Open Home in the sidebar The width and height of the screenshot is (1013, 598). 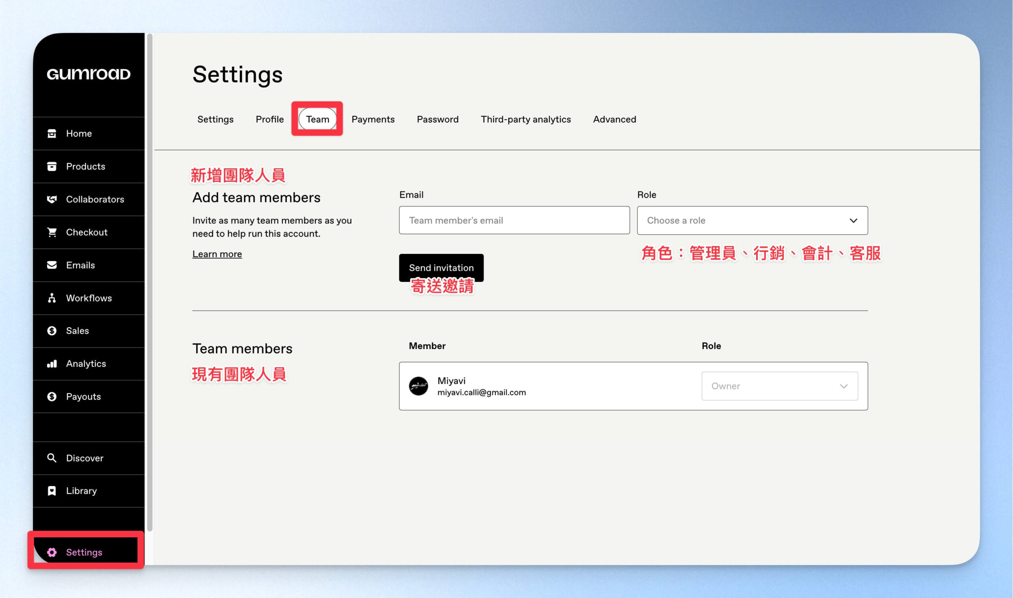(x=89, y=133)
